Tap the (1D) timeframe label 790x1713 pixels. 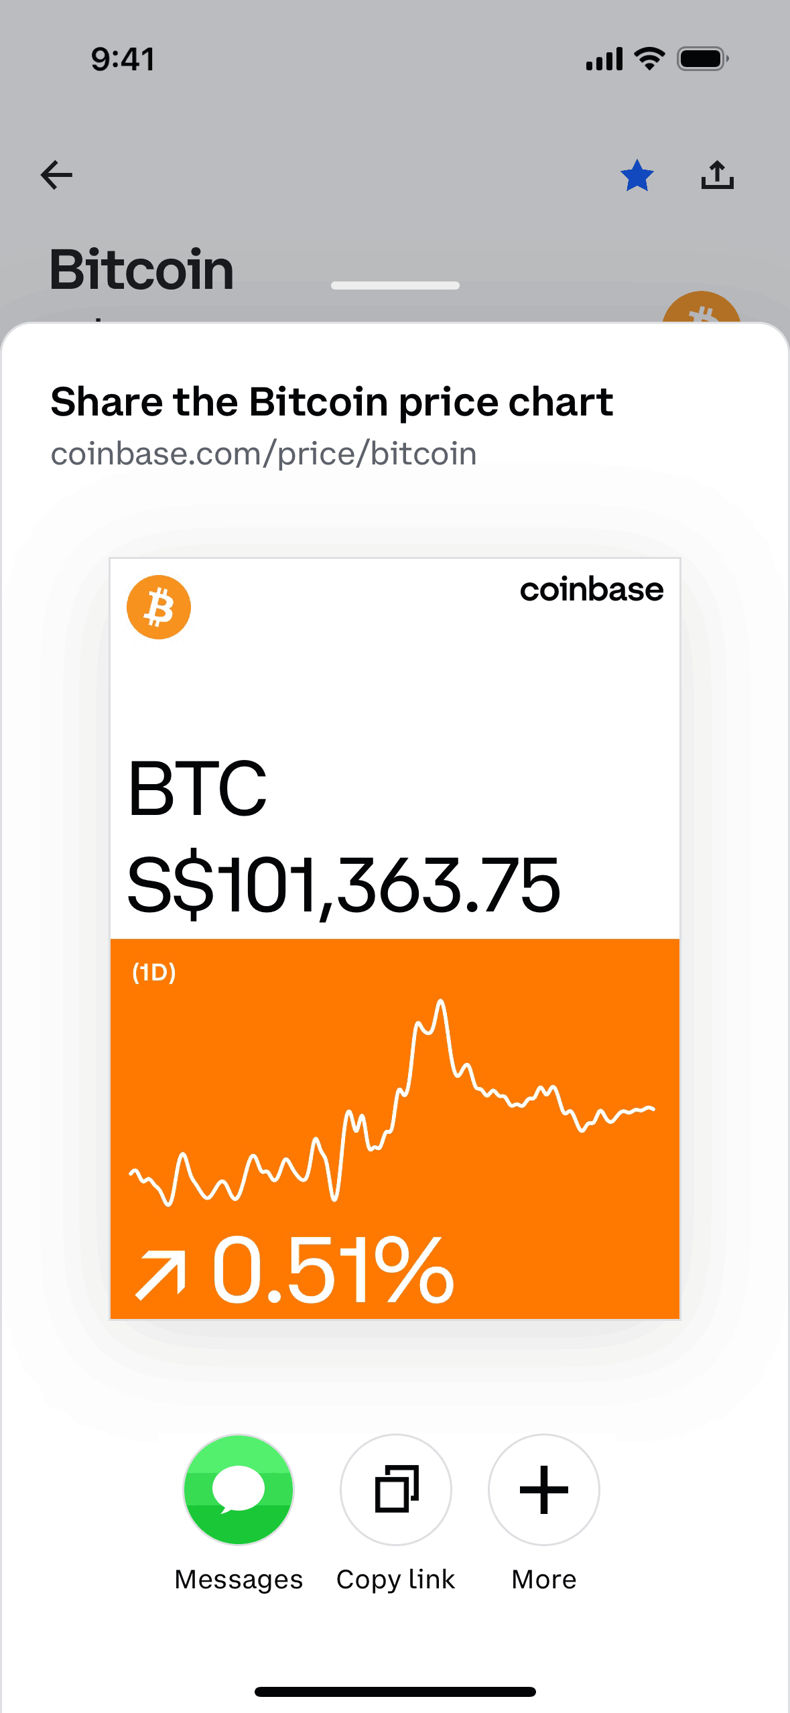[x=154, y=972]
